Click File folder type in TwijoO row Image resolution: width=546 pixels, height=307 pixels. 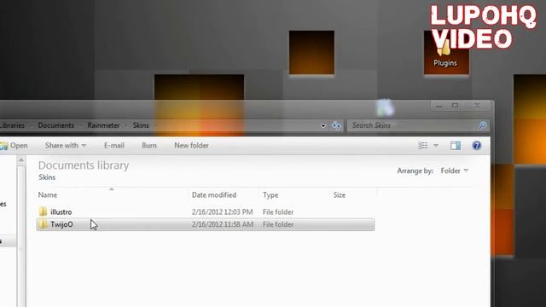pos(278,224)
